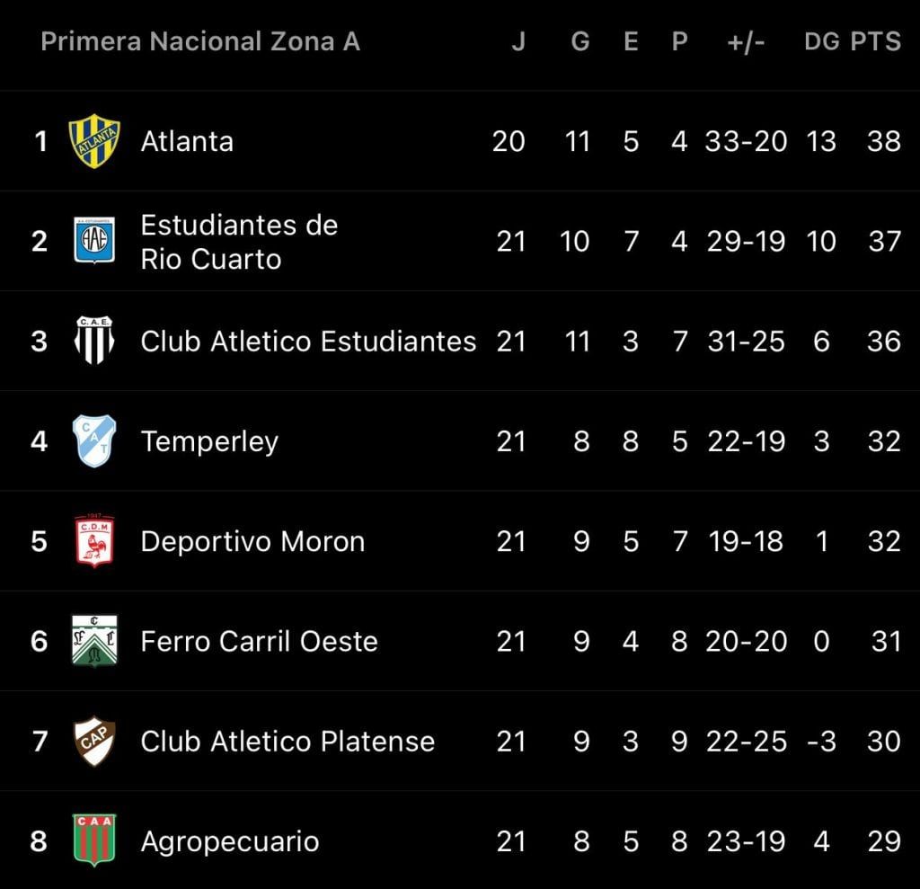Image resolution: width=920 pixels, height=889 pixels.
Task: Tap Atlanta's 38 points value
Action: [884, 141]
